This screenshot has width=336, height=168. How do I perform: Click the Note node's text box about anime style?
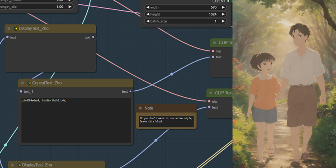(166, 122)
